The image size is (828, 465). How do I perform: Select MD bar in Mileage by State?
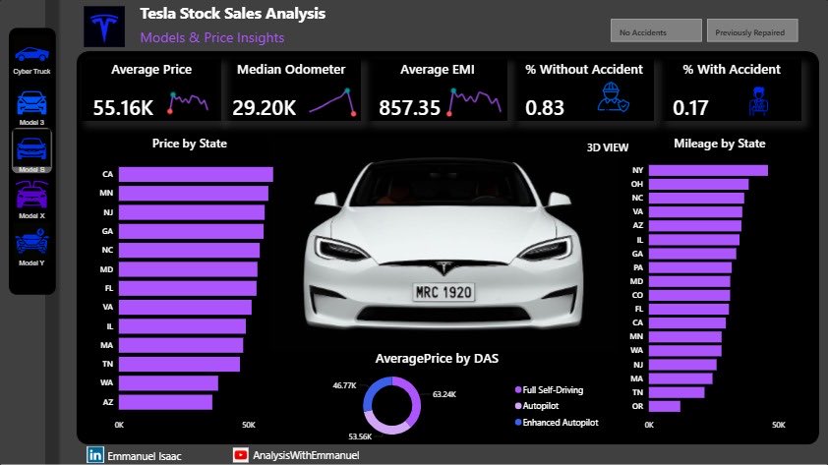pyautogui.click(x=689, y=281)
